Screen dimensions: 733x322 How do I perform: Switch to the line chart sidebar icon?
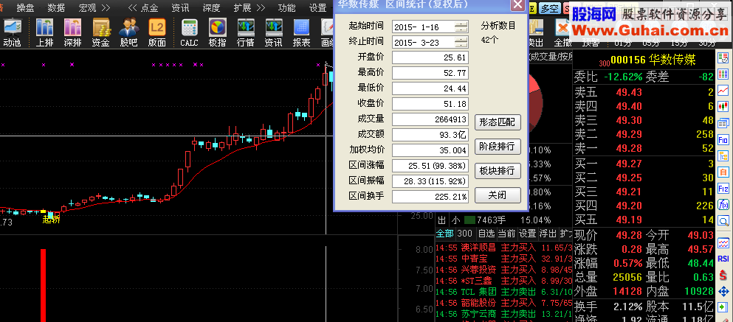point(723,91)
